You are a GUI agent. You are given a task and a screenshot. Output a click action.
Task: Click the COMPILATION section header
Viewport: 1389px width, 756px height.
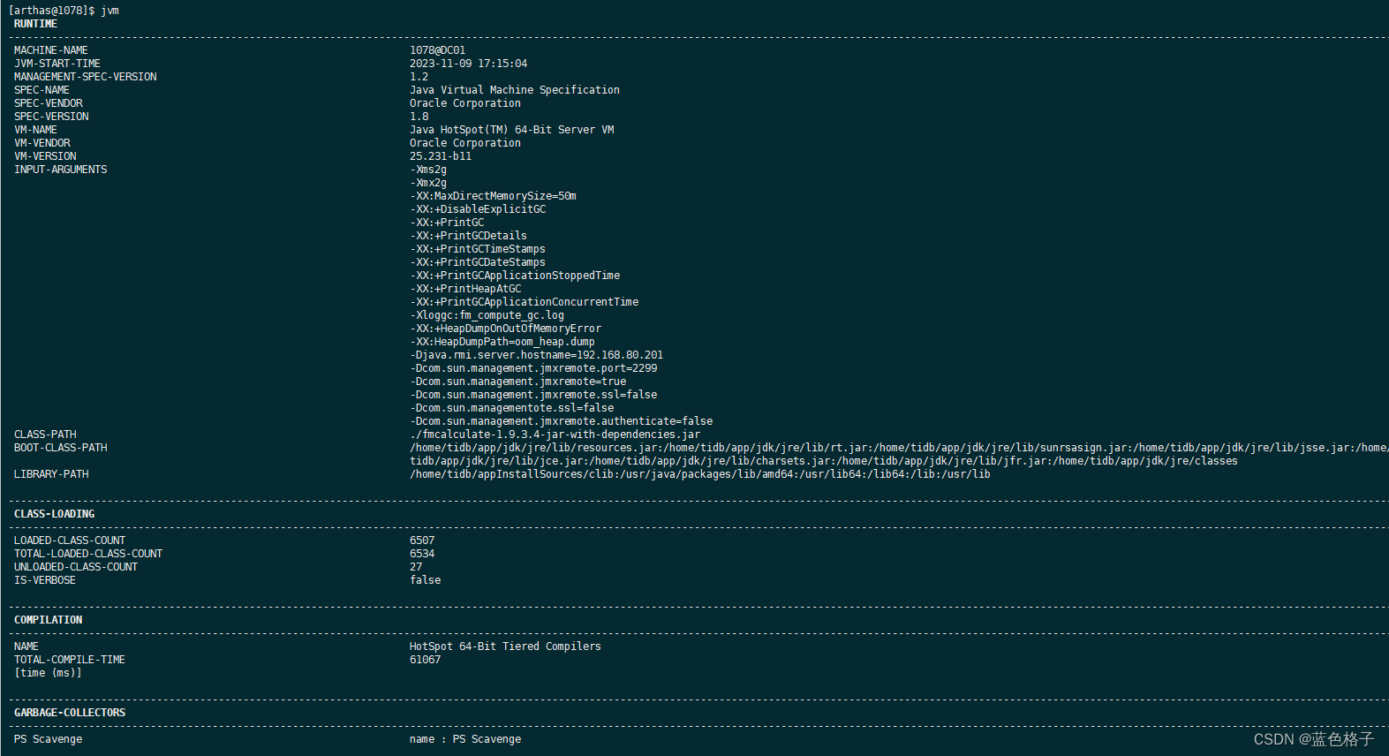(x=49, y=620)
